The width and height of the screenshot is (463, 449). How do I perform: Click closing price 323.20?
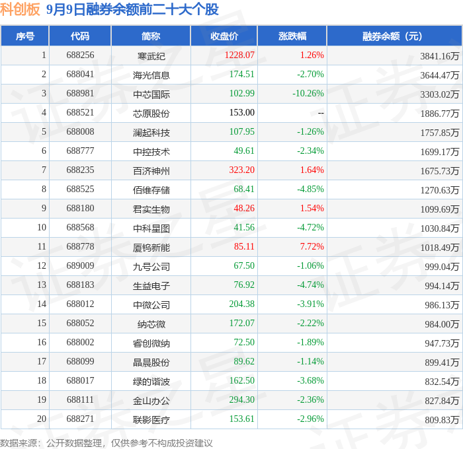click(242, 170)
